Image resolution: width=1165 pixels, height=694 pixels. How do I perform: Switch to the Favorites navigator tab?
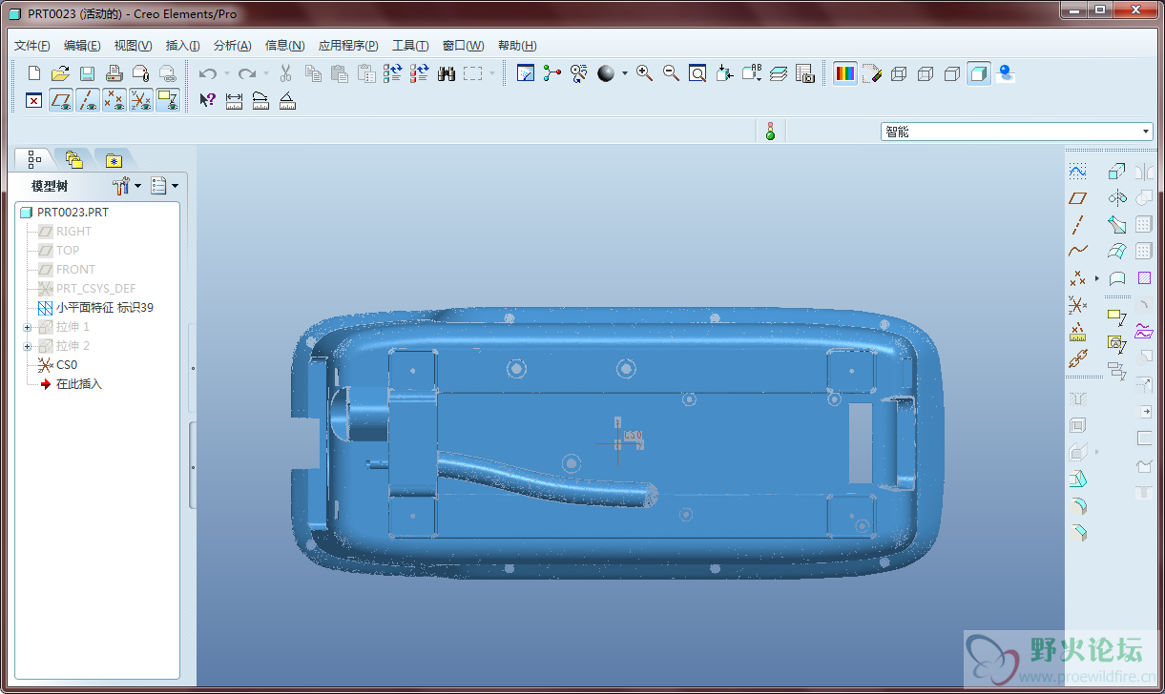click(x=114, y=159)
